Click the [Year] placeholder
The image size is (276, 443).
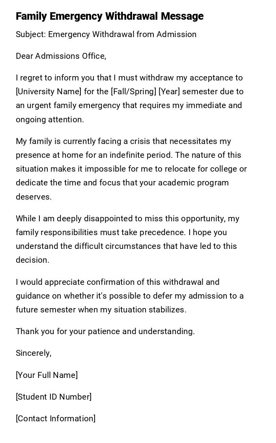169,92
